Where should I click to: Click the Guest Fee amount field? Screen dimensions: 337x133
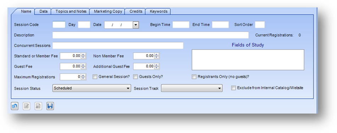coord(71,66)
